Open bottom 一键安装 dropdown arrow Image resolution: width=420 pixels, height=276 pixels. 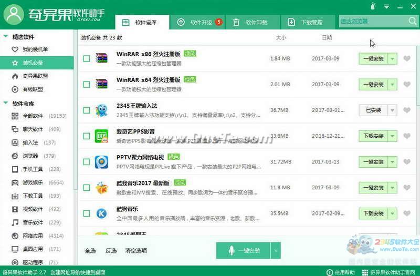(x=276, y=251)
